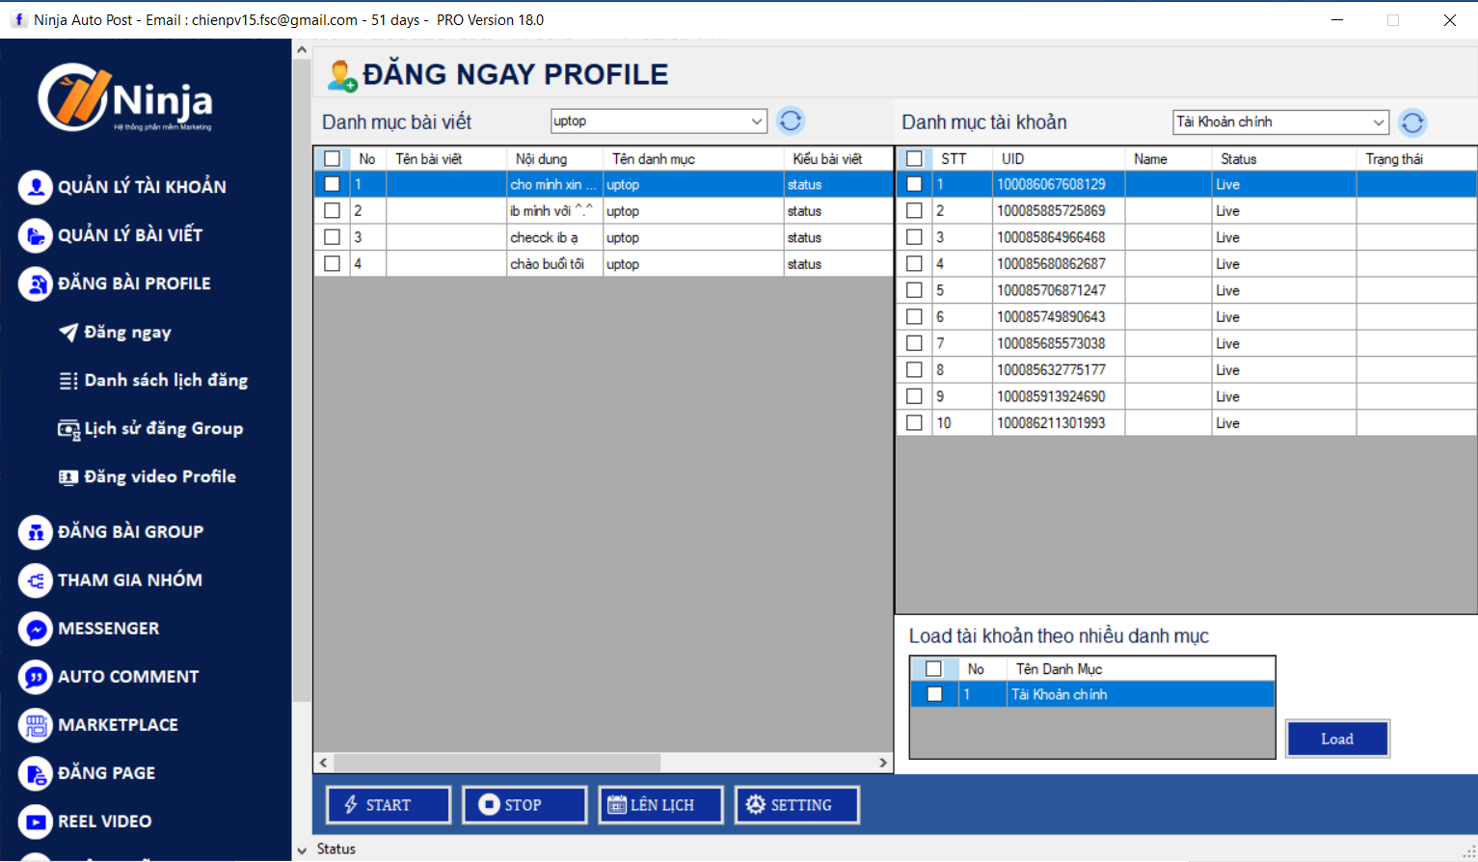Click the Tham gia nhóm sidebar icon
Viewport: 1478px width, 862px height.
pos(36,580)
